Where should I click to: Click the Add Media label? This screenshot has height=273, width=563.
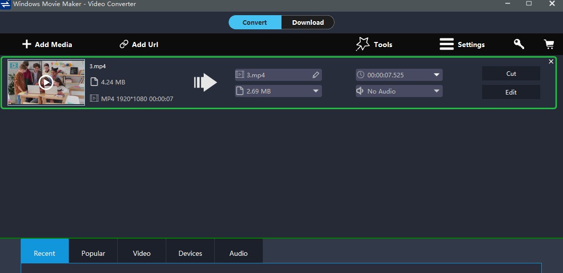point(54,44)
